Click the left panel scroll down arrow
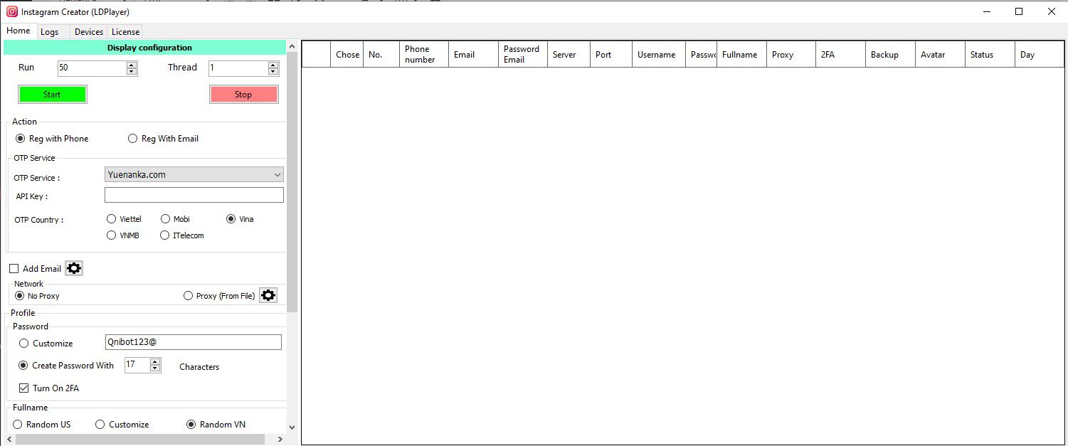 292,428
